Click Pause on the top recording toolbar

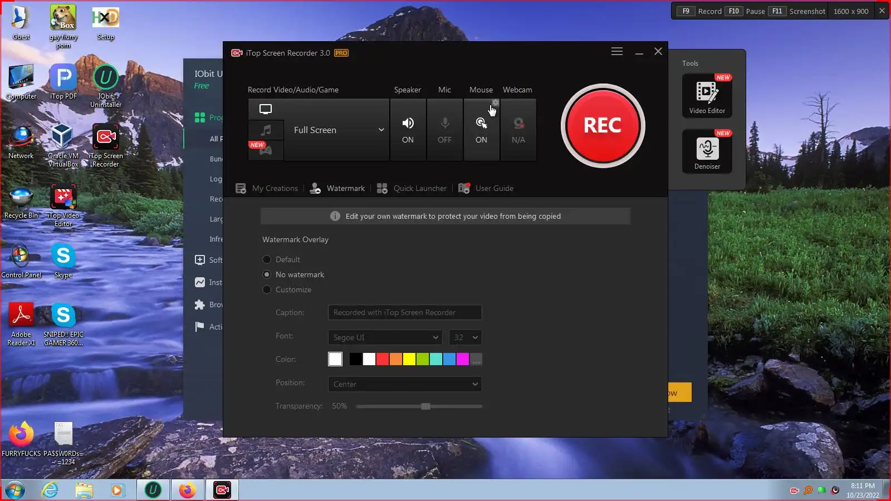756,11
